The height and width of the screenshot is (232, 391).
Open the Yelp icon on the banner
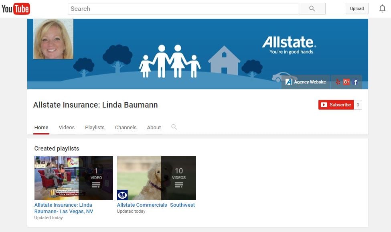point(338,82)
